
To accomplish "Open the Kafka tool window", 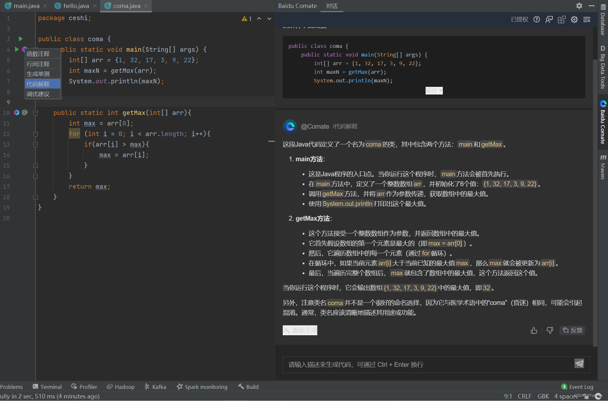I will pos(155,387).
